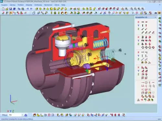Image resolution: width=162 pixels, height=121 pixels.
Task: Click the Save floppy disk icon
Action: click(x=10, y=9)
